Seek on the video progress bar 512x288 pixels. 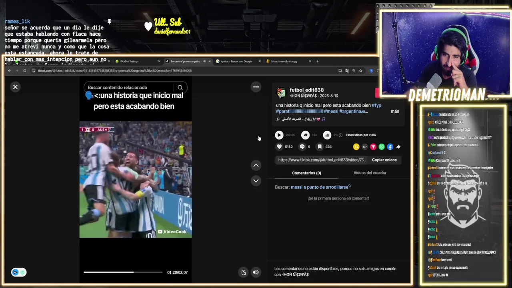[123, 272]
